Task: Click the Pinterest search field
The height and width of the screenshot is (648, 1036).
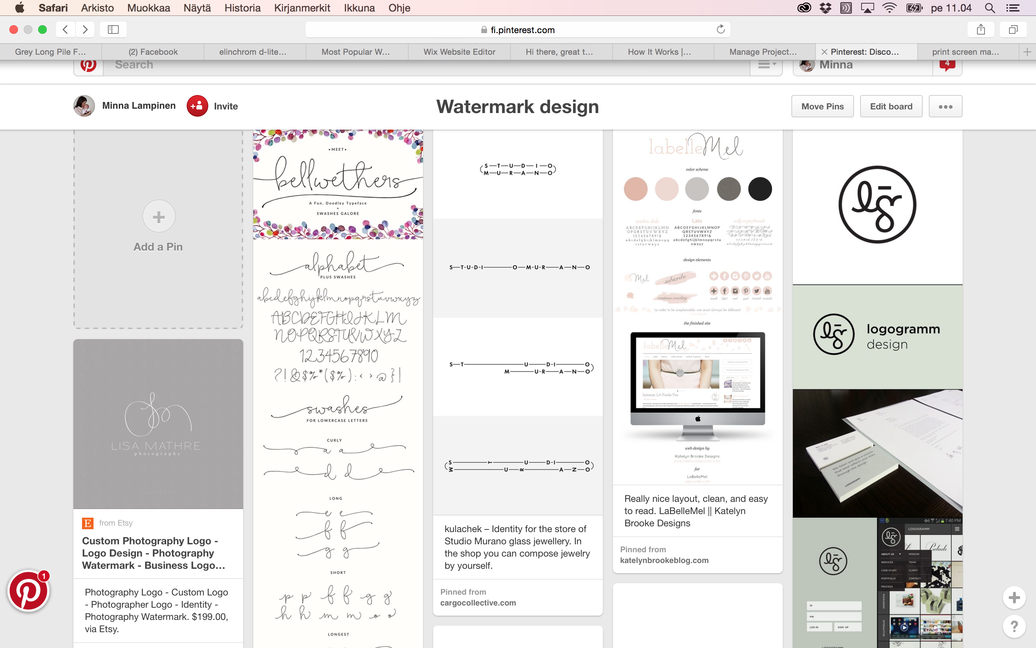Action: 426,66
